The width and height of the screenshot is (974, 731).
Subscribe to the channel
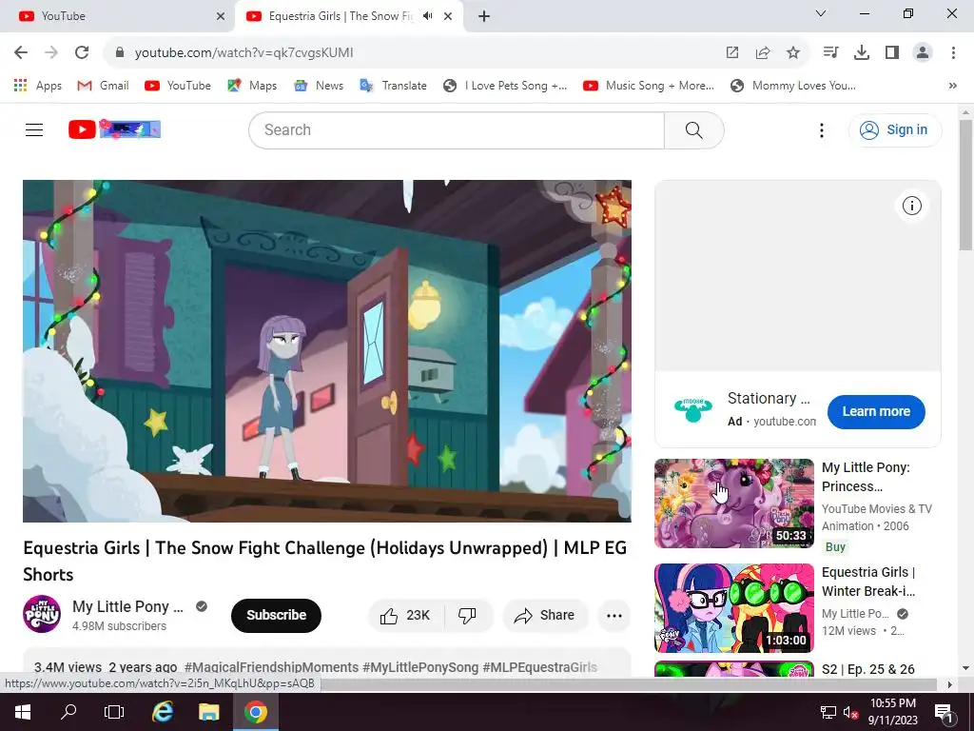pyautogui.click(x=276, y=615)
